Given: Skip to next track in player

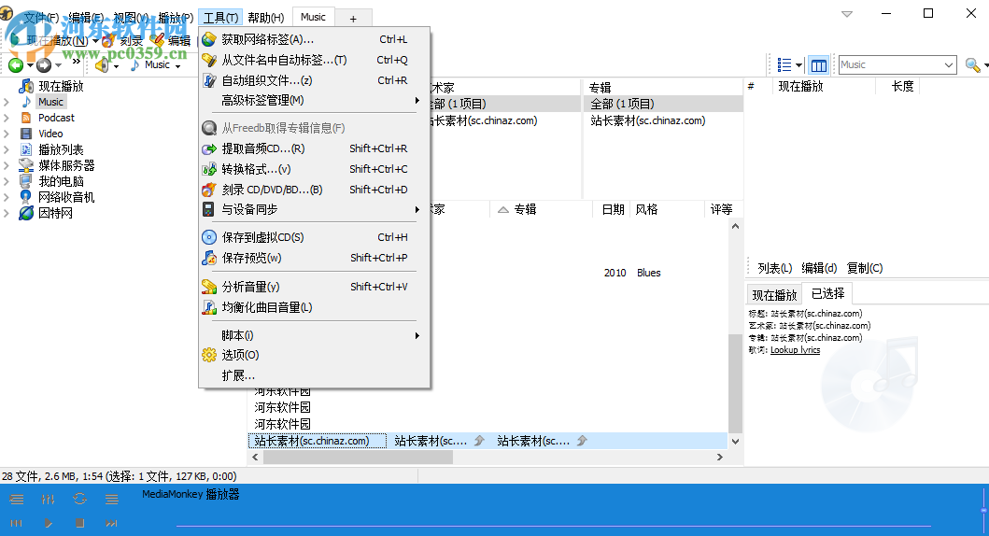Looking at the screenshot, I should (112, 523).
